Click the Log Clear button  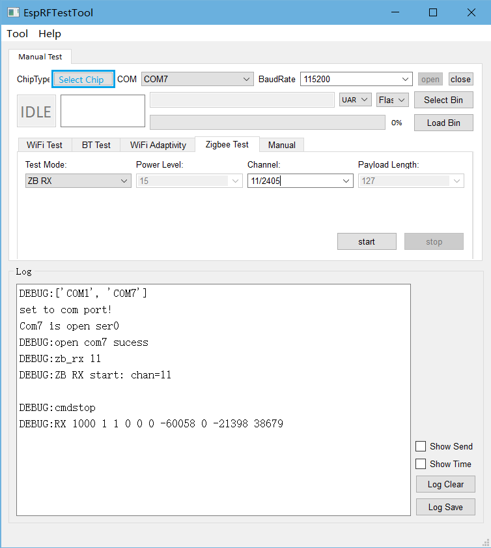click(445, 484)
